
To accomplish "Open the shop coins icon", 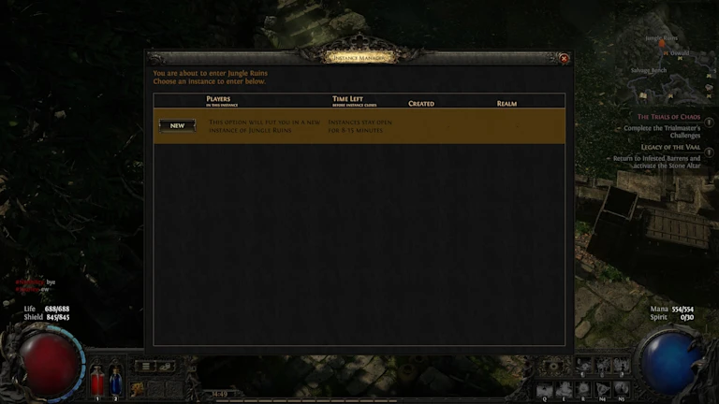I will tap(166, 366).
